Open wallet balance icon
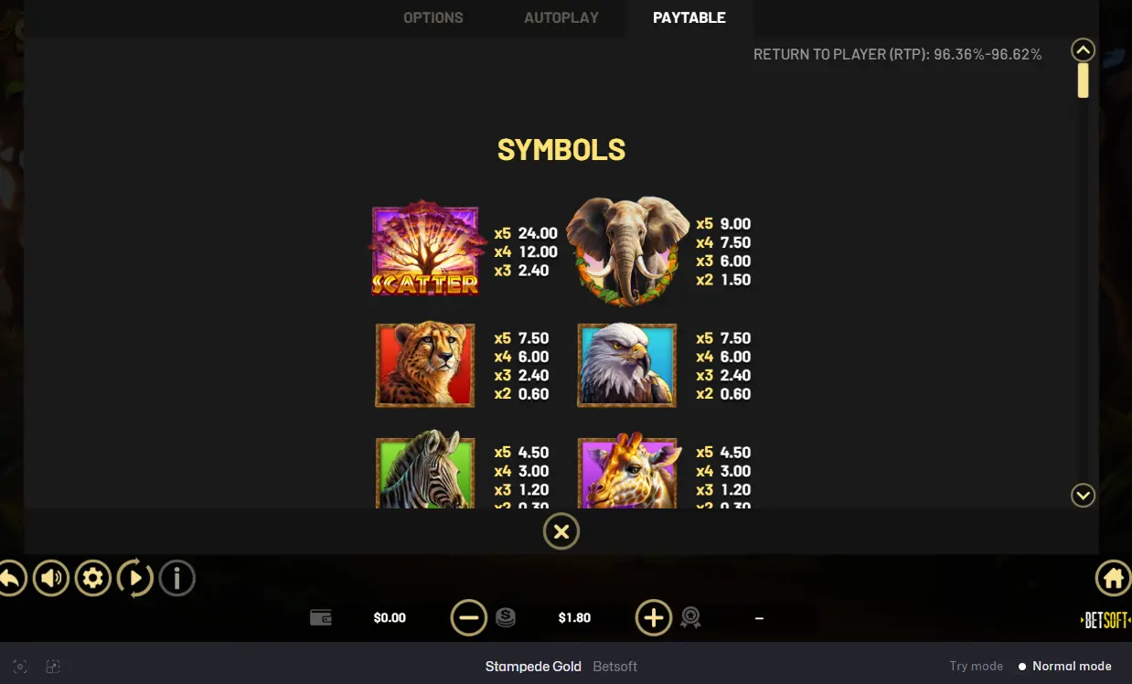This screenshot has height=684, width=1132. [x=321, y=618]
